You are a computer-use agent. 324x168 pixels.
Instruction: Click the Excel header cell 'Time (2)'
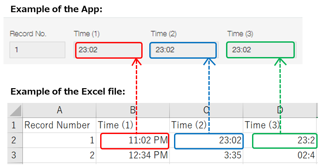[206, 125]
